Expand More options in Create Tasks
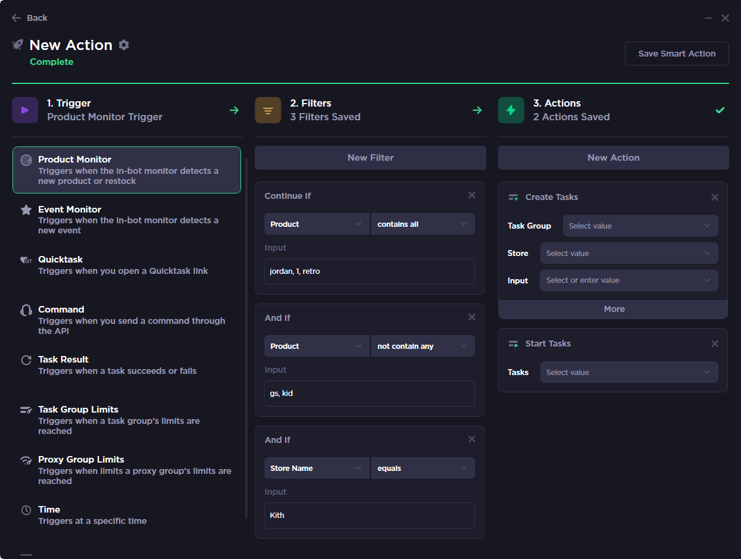This screenshot has height=559, width=741. (613, 309)
